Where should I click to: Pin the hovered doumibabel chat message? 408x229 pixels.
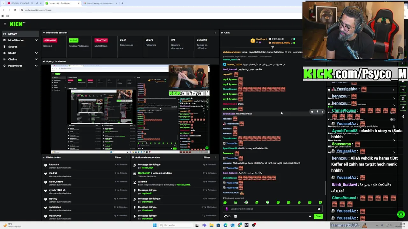pos(317,112)
